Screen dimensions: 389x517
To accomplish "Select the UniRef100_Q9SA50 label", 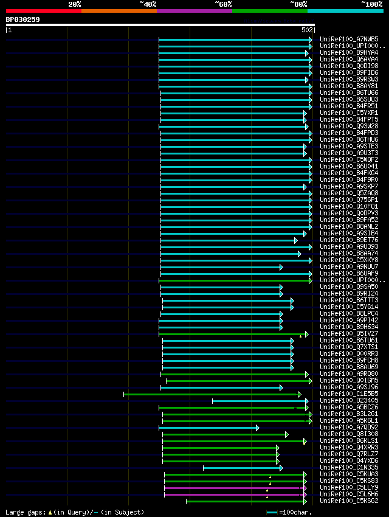I will click(x=349, y=286).
